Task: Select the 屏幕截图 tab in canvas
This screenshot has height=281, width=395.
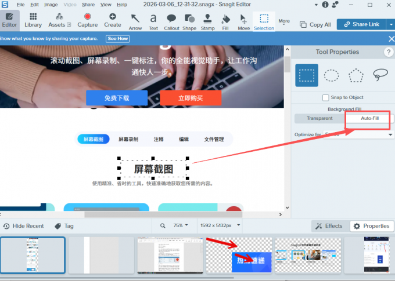Action: tap(94, 139)
